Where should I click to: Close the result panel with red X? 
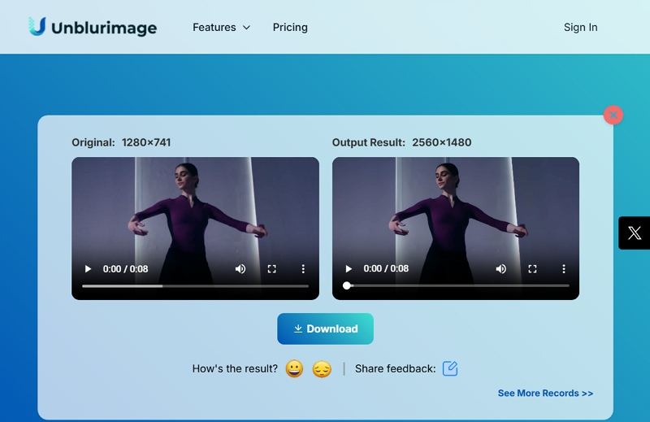613,115
